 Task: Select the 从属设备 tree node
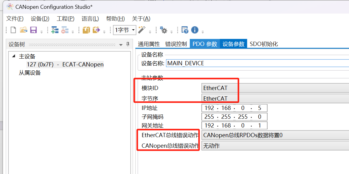point(30,73)
